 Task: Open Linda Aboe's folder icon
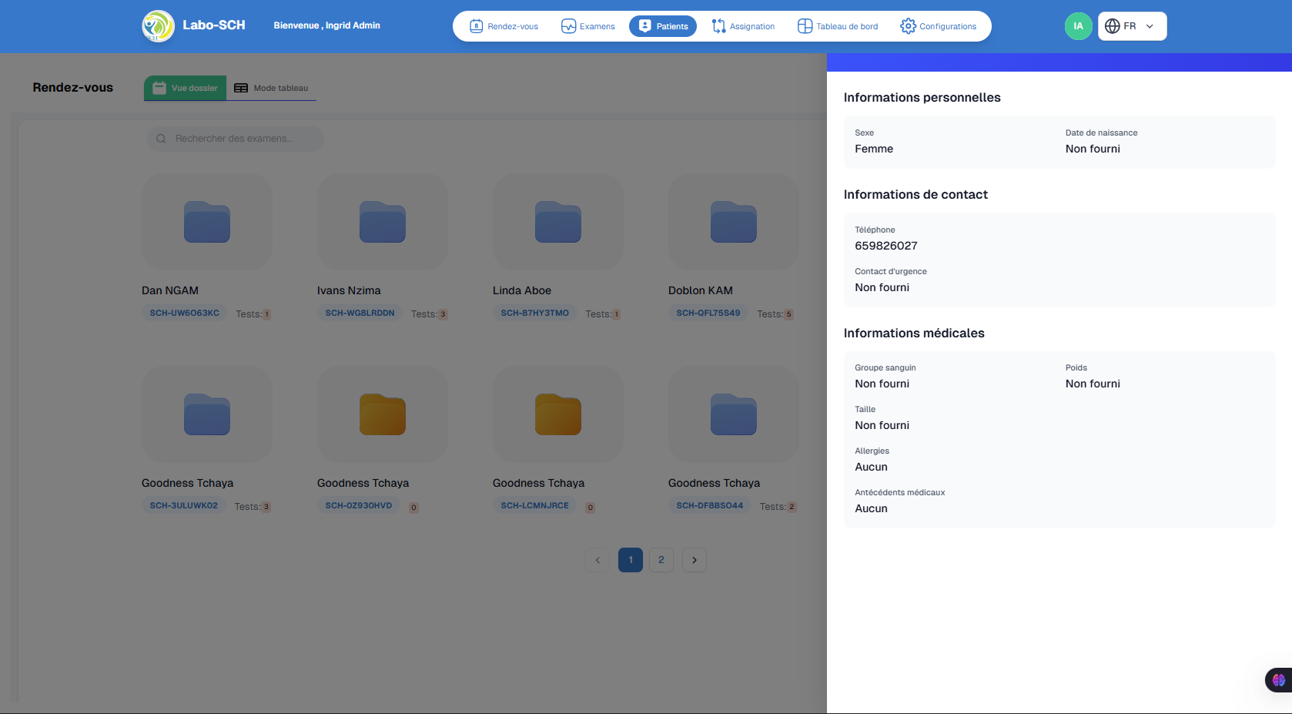click(558, 222)
